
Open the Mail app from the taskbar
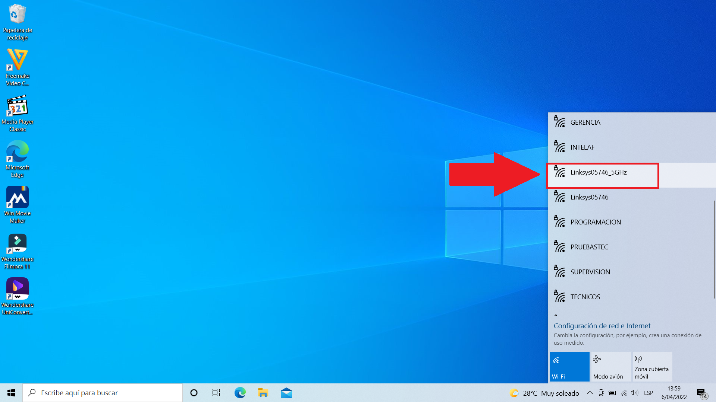tap(286, 393)
